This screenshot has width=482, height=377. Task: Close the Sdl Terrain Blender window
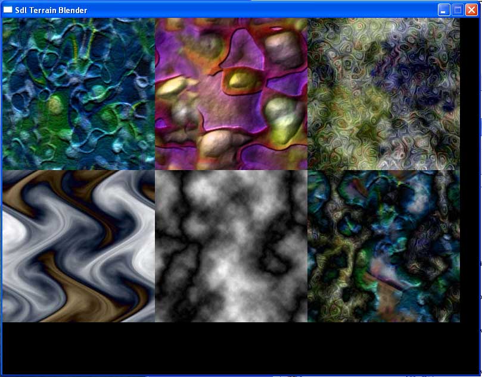pos(471,10)
